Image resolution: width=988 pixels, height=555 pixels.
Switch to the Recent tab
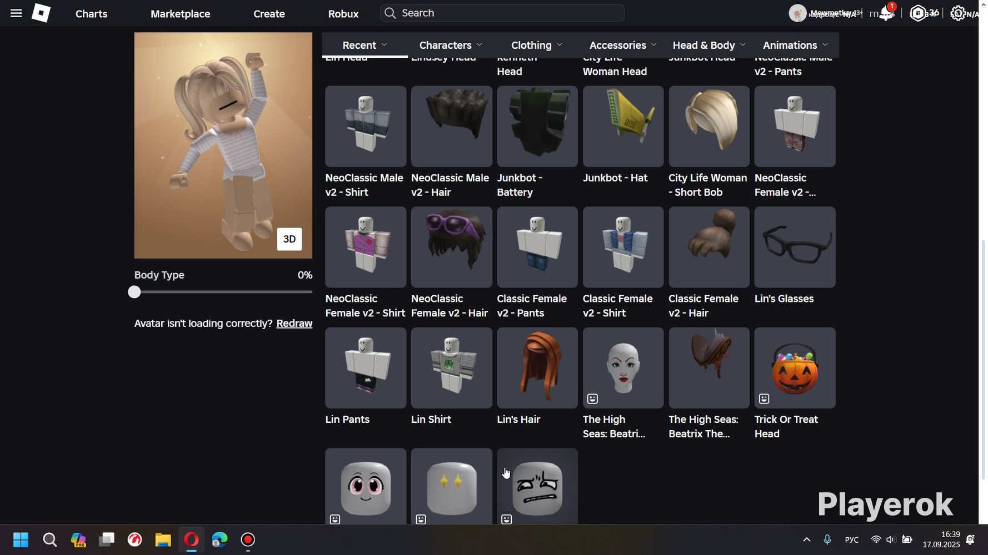tap(365, 45)
